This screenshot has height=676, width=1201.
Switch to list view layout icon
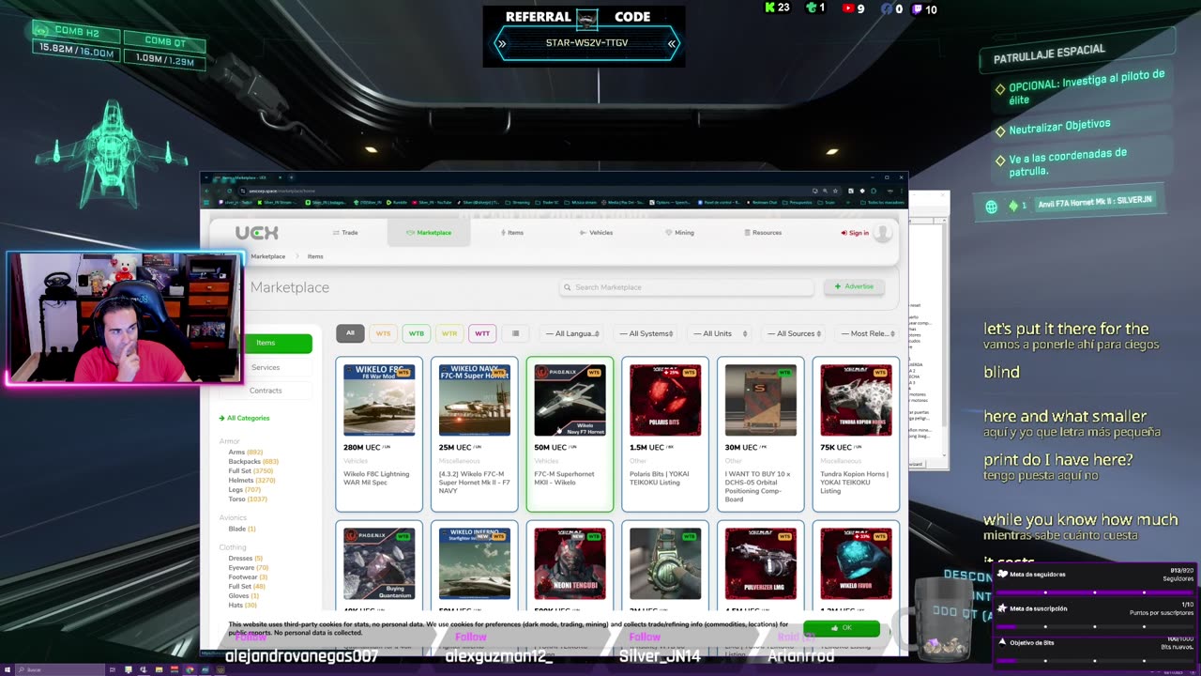(x=515, y=333)
